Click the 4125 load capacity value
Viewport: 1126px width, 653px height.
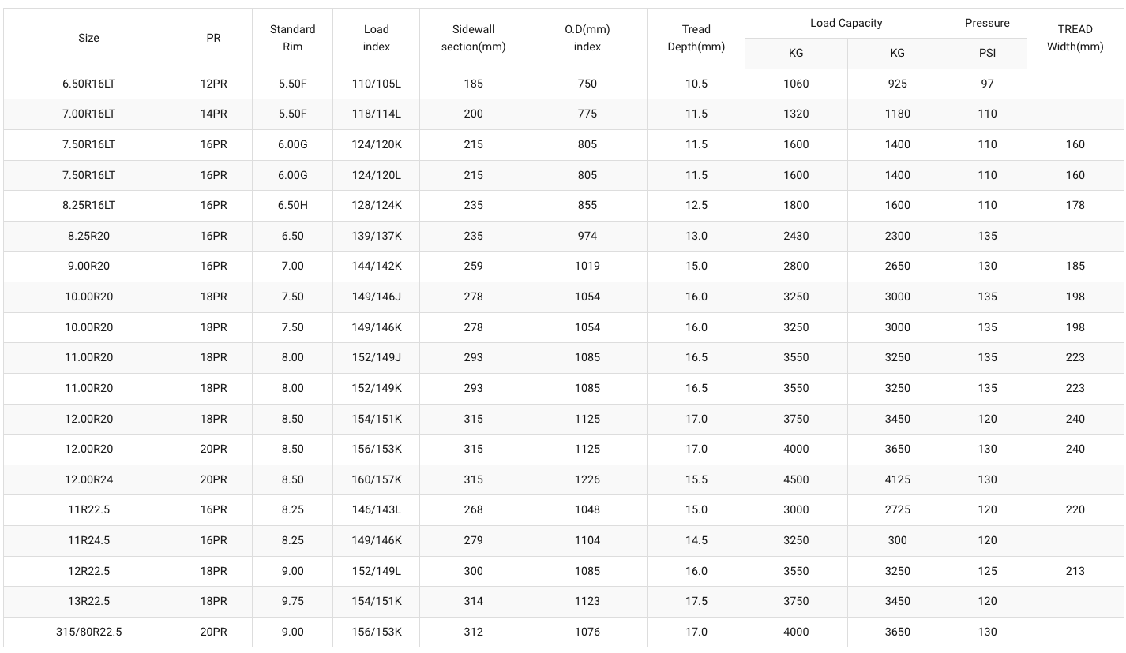coord(897,479)
